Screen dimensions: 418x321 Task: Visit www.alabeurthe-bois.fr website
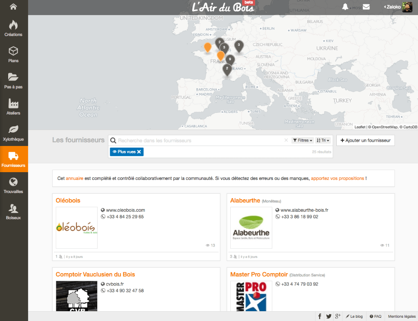click(305, 210)
